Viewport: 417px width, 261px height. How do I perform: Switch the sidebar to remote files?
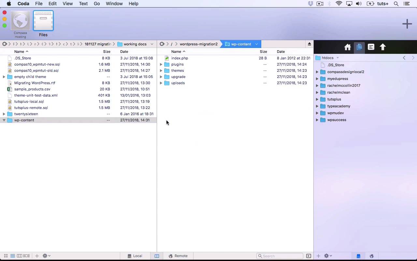click(371, 256)
